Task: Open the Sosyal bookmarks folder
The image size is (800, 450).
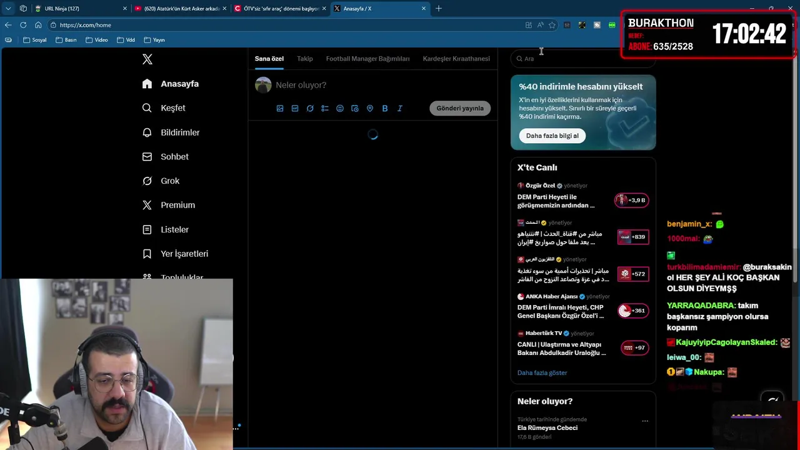Action: coord(34,40)
